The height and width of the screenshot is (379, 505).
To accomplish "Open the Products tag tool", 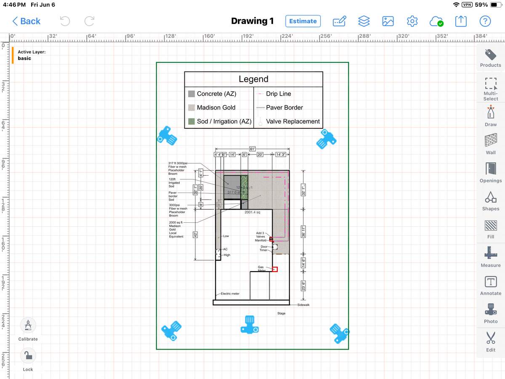I will click(490, 57).
